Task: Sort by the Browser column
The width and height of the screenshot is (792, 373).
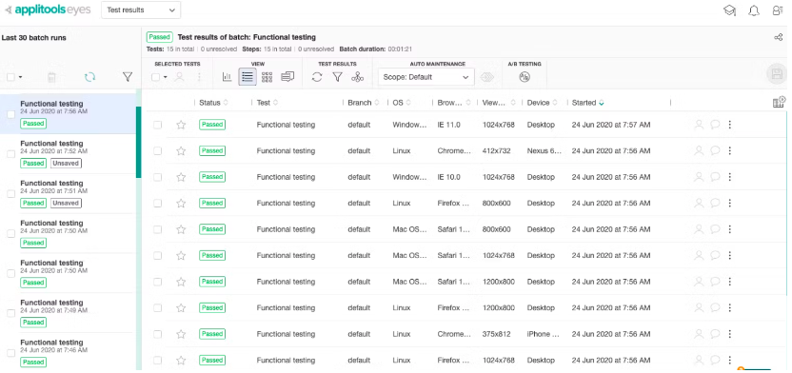Action: click(x=454, y=103)
